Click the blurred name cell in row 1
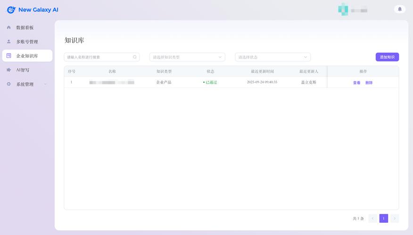 coord(112,82)
